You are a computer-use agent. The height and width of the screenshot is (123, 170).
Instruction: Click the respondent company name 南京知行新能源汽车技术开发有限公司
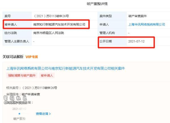(x=59, y=24)
